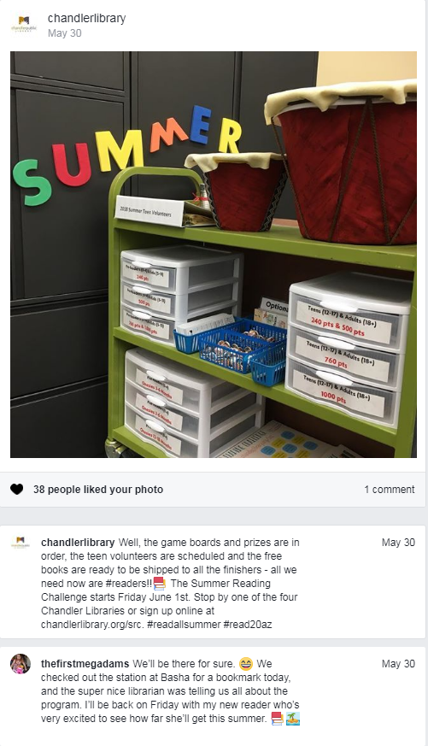This screenshot has height=746, width=428.
Task: Click the chandlerlibrary profile logo at top
Action: [x=23, y=24]
